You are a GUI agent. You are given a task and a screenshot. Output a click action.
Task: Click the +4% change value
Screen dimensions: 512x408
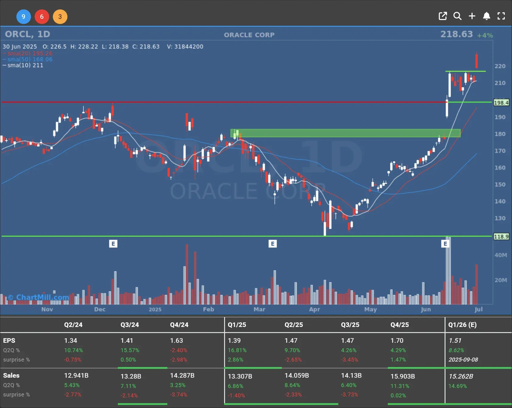485,36
